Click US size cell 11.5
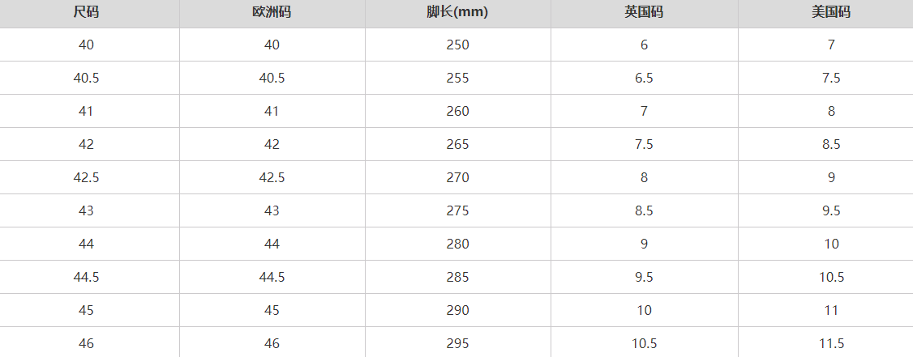 (831, 343)
